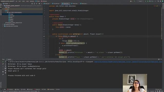Click the Build hammer icon in the top toolbar
The image size is (164, 92).
[x=134, y=1]
